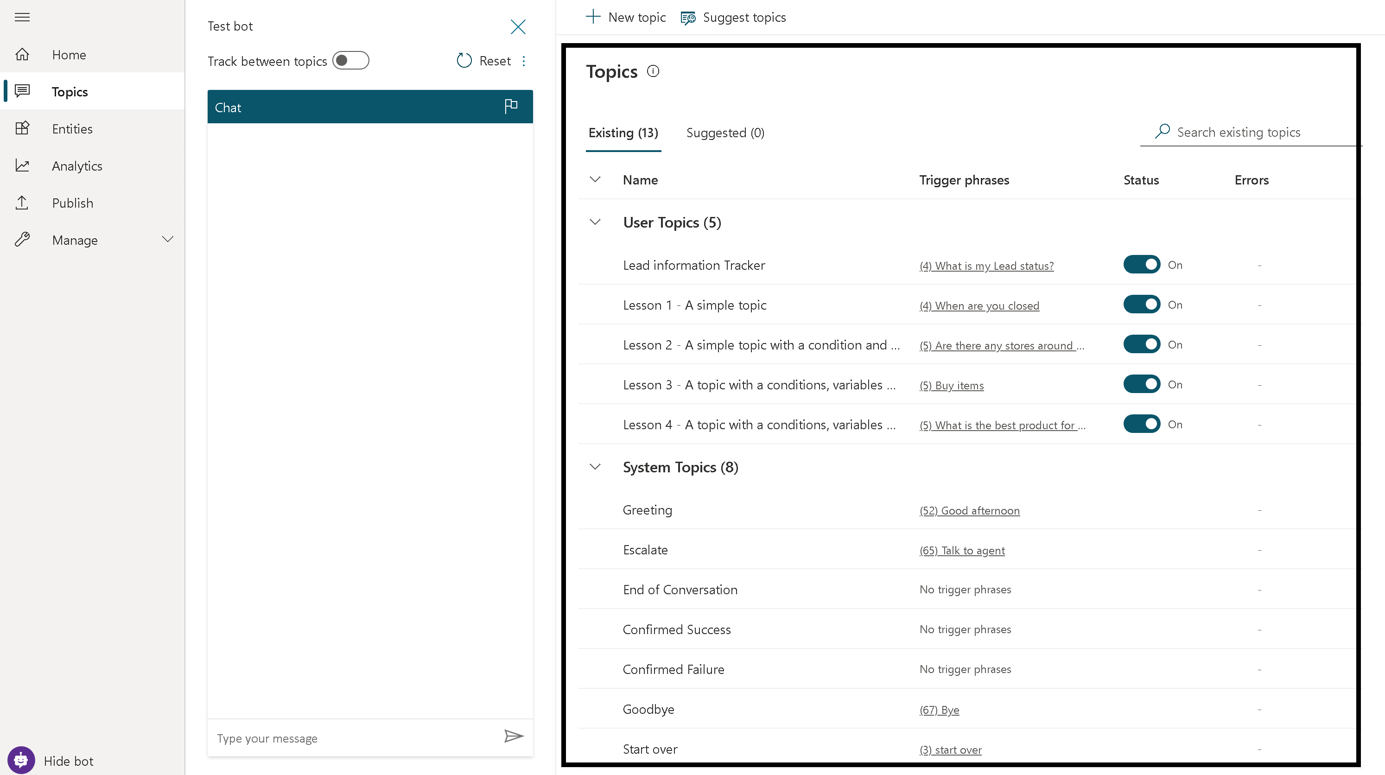Click the Entities icon in sidebar

(x=22, y=128)
